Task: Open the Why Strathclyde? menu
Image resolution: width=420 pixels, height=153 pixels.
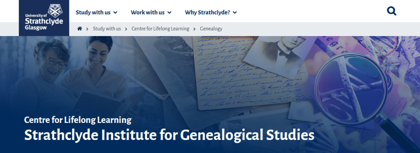Action: [211, 12]
